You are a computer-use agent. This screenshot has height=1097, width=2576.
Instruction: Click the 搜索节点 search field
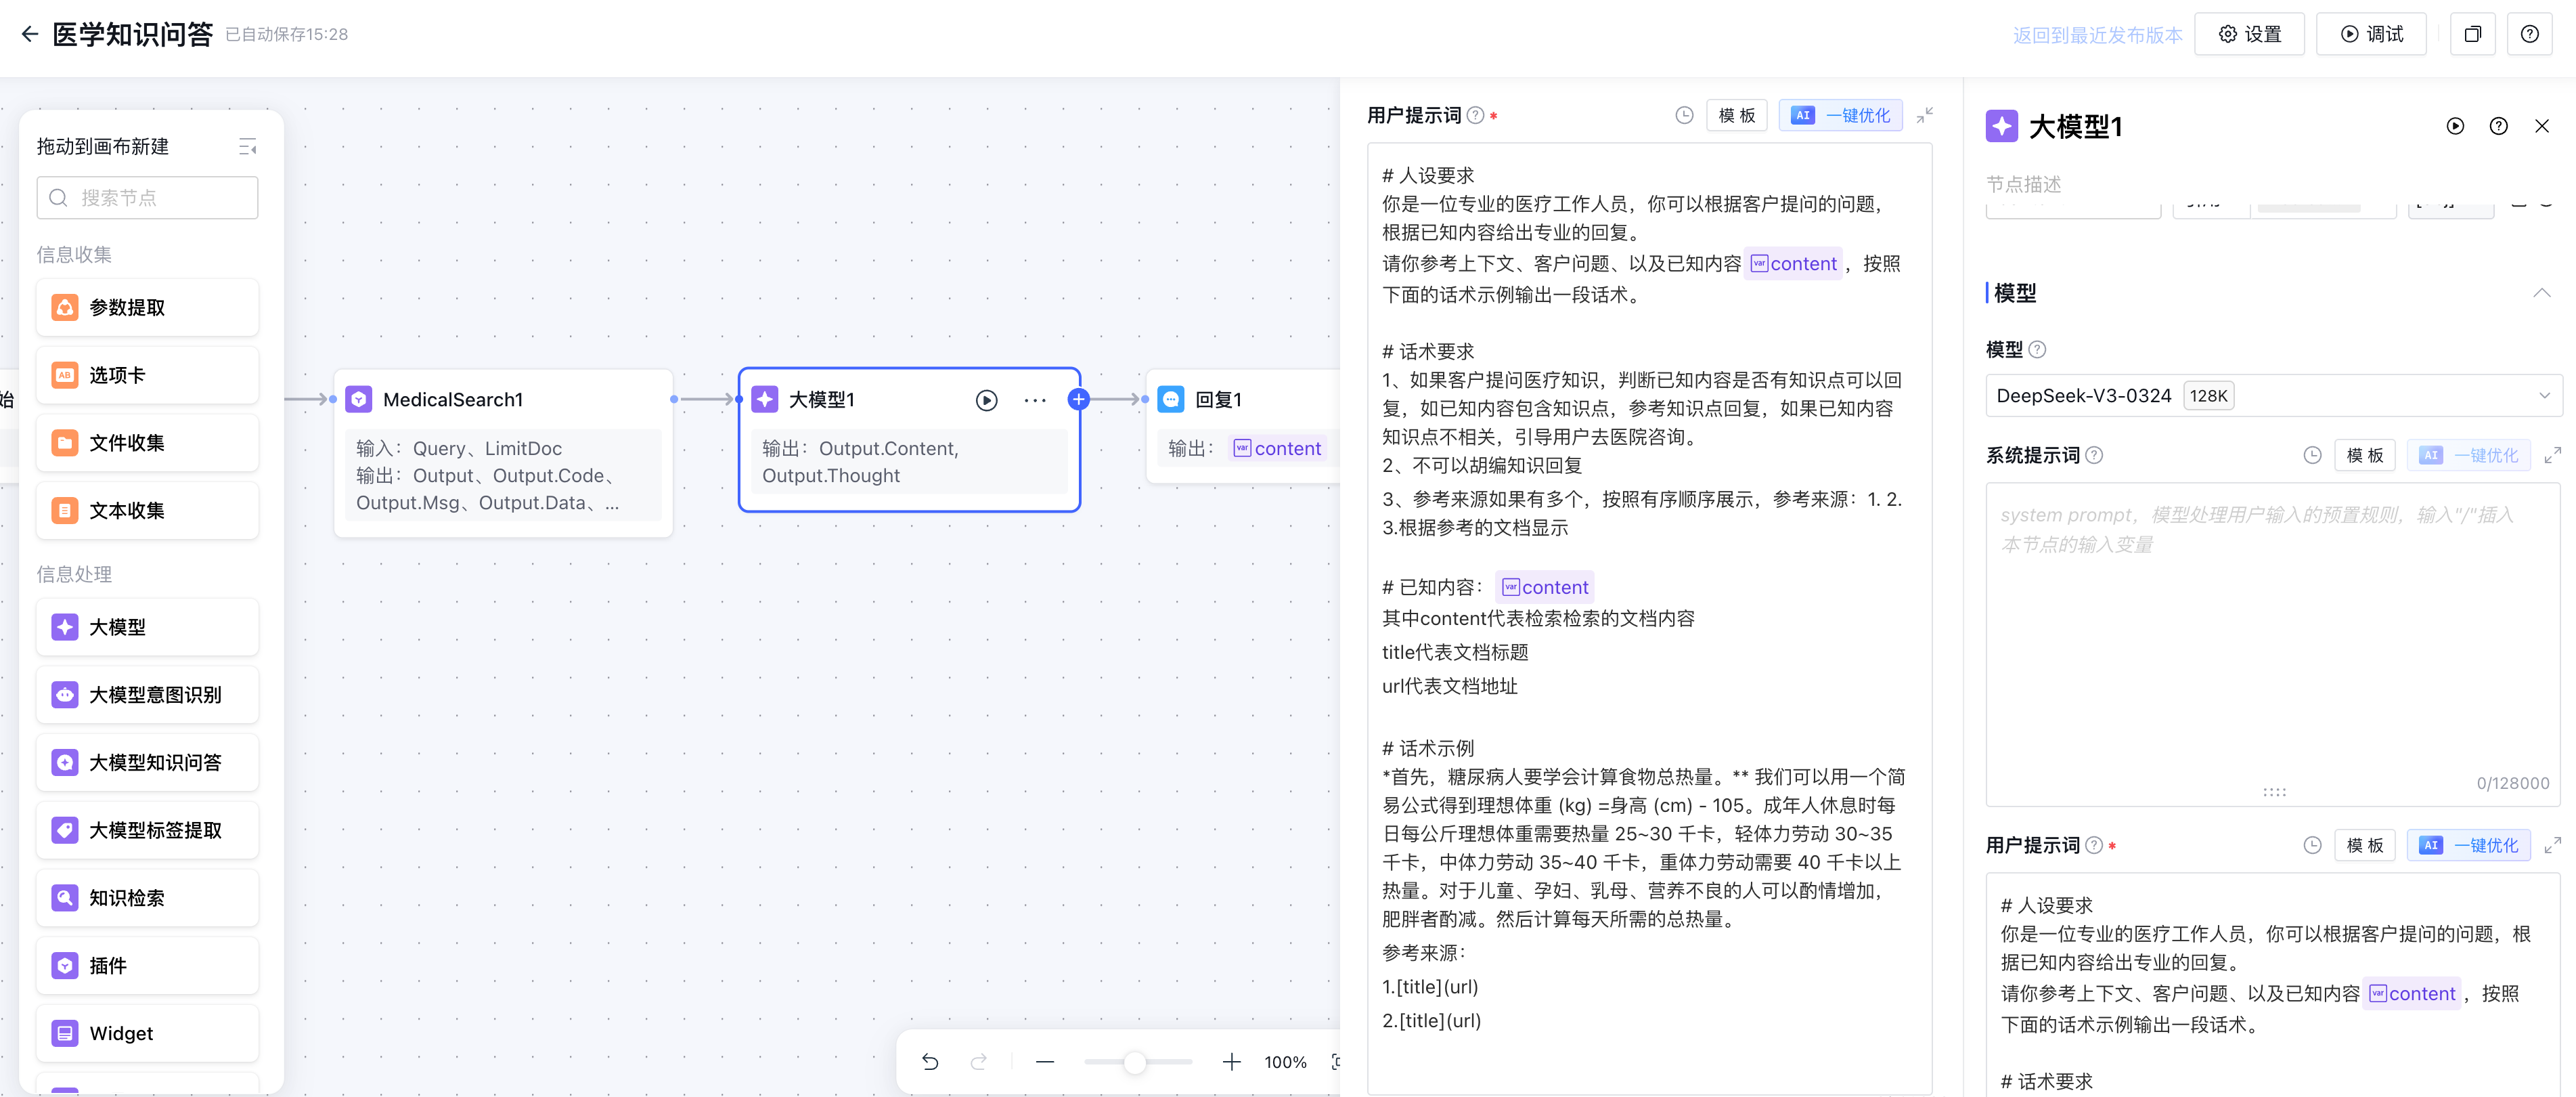click(148, 197)
